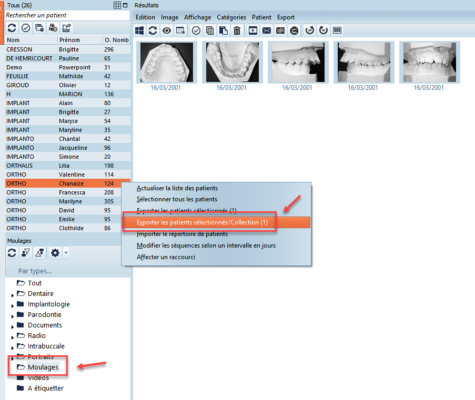Open the Catégories menu
This screenshot has height=400, width=475.
pyautogui.click(x=231, y=17)
